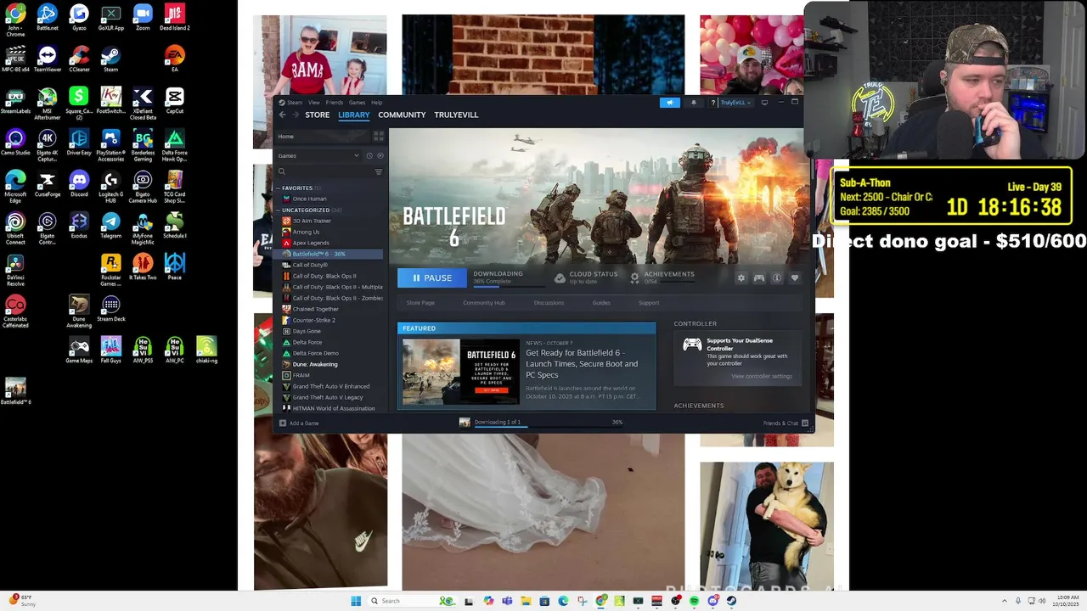Viewport: 1087px width, 611px height.
Task: Select CapCut desktop icon
Action: 174,100
